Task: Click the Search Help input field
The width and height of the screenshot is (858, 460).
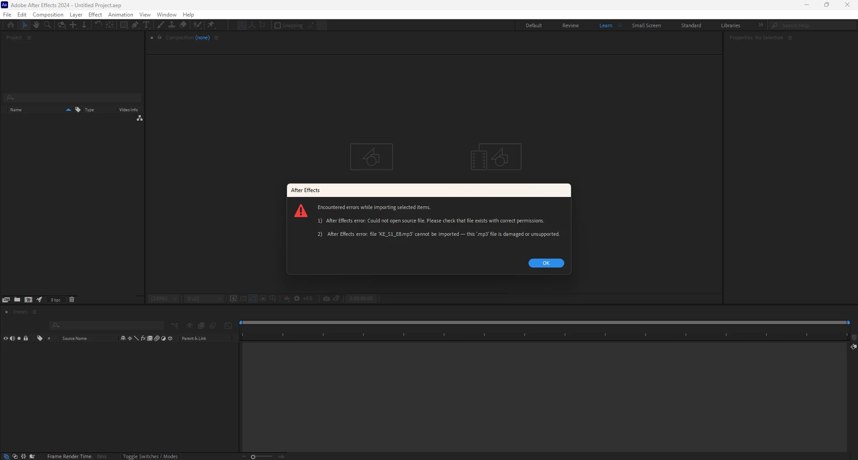Action: 814,25
